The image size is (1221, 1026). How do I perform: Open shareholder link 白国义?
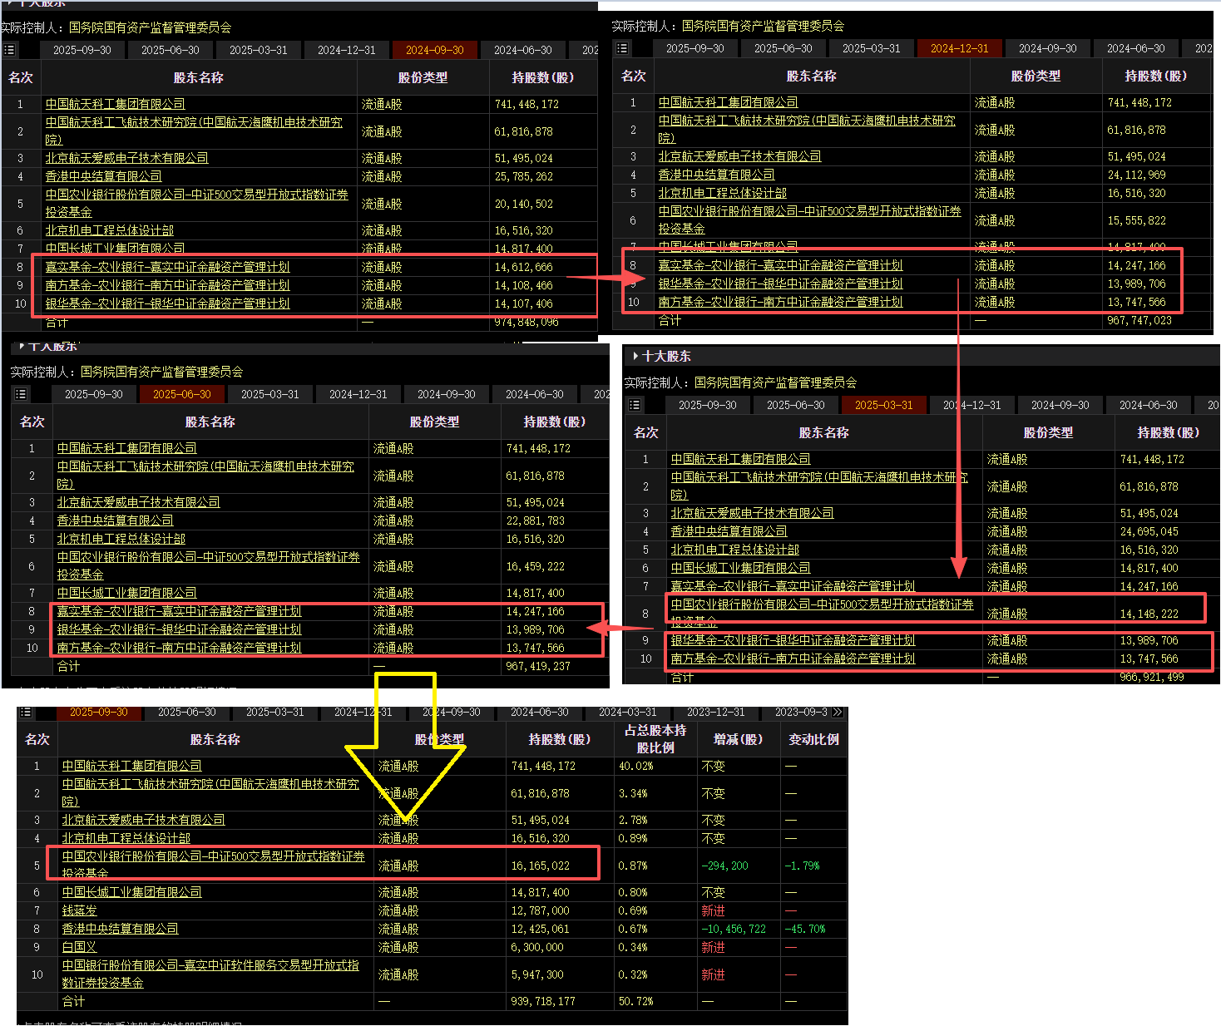(79, 947)
